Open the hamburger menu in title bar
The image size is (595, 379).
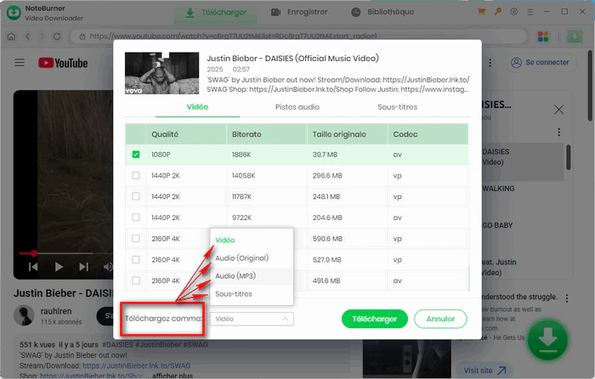pos(530,12)
